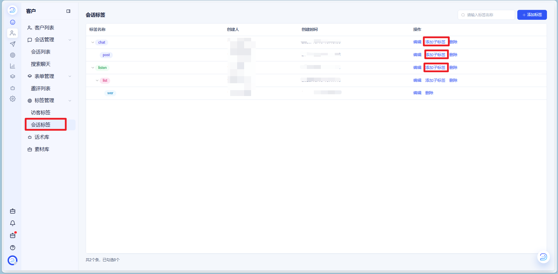This screenshot has width=558, height=274.
Task: Click the target circle icon in left rail
Action: click(x=12, y=55)
